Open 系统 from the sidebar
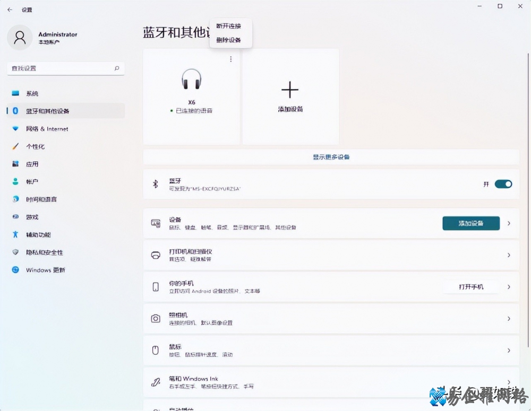 [x=32, y=93]
